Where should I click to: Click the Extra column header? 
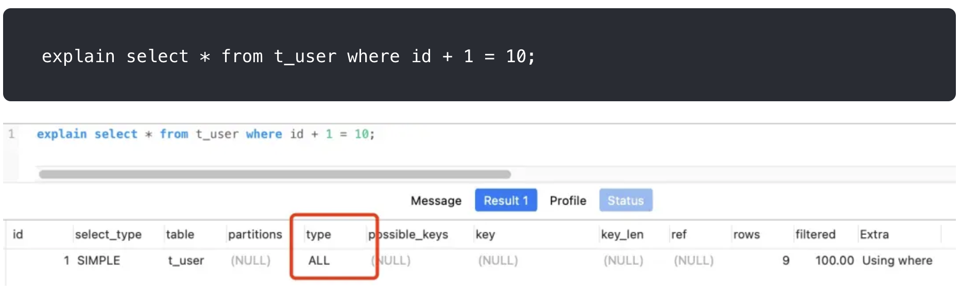pos(874,234)
